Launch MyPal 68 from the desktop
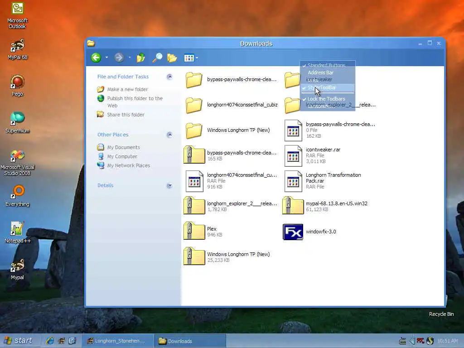The height and width of the screenshot is (348, 464). tap(18, 49)
